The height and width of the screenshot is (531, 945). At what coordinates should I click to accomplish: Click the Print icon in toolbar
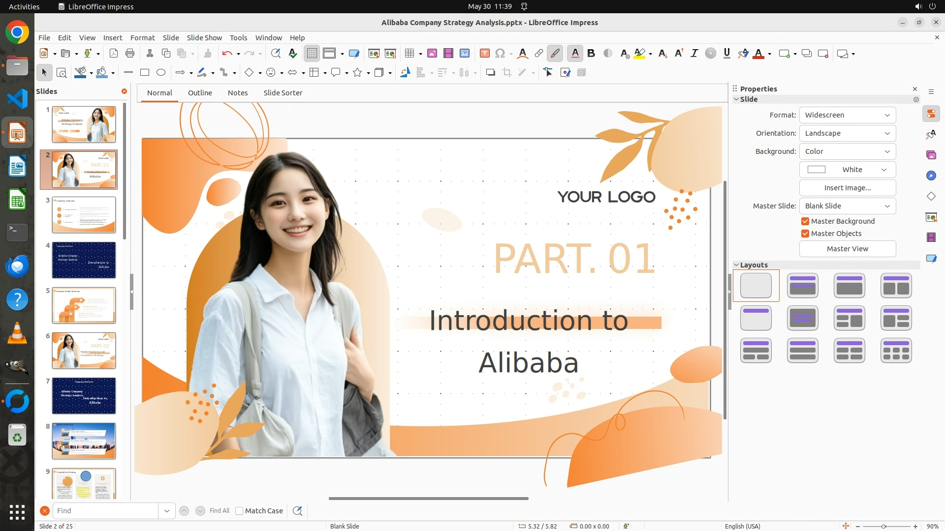click(130, 54)
